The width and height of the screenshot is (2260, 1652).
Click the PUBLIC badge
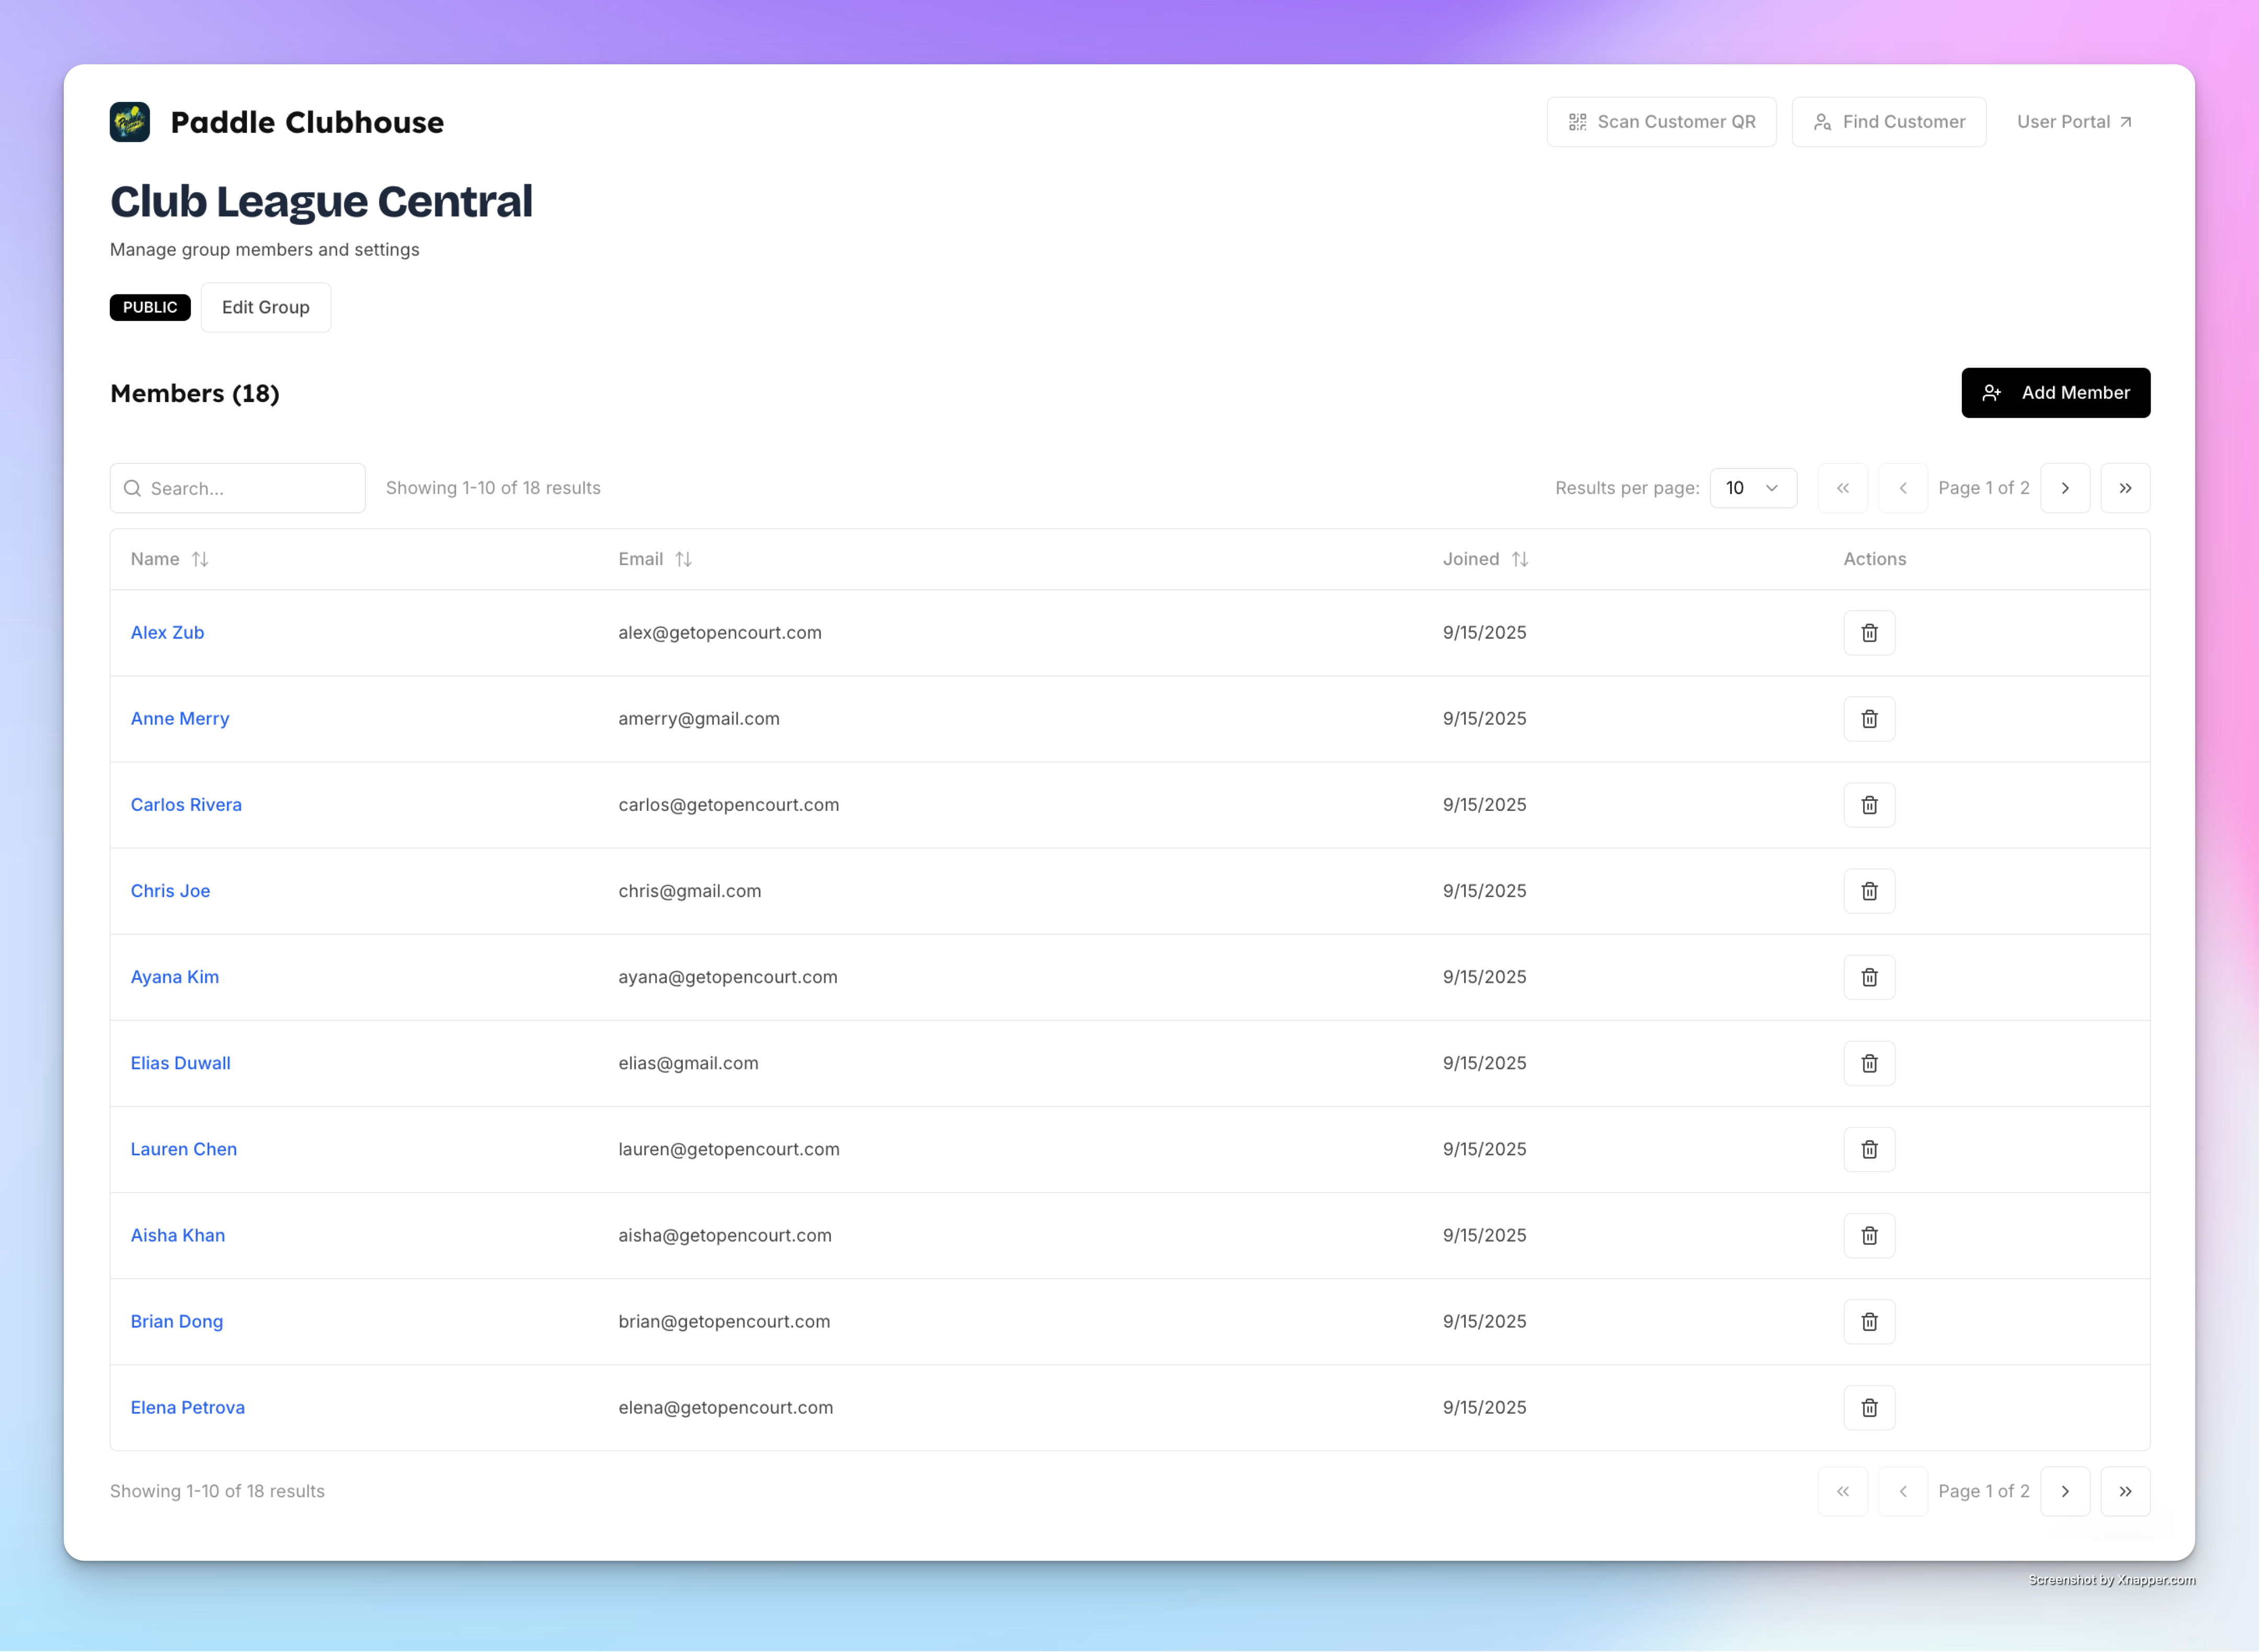[150, 307]
